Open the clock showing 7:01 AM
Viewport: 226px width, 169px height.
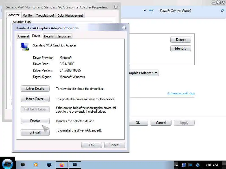pos(211,165)
